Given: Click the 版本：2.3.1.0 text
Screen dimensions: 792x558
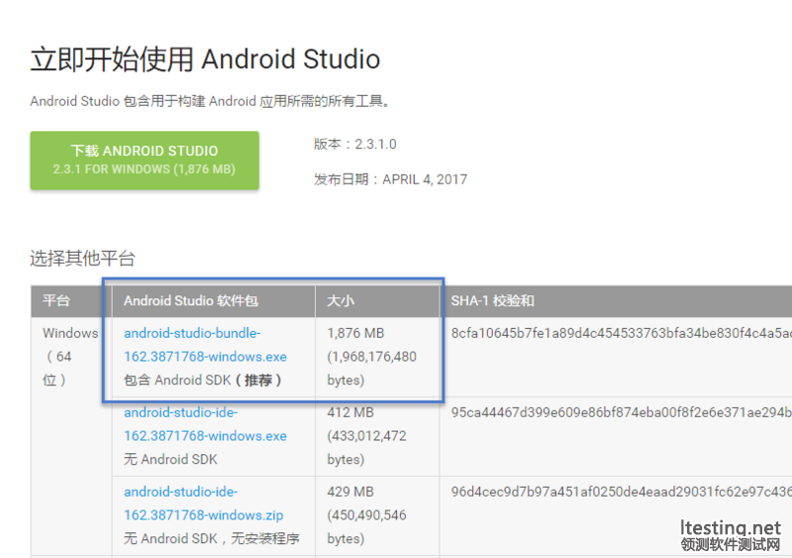Looking at the screenshot, I should point(354,144).
